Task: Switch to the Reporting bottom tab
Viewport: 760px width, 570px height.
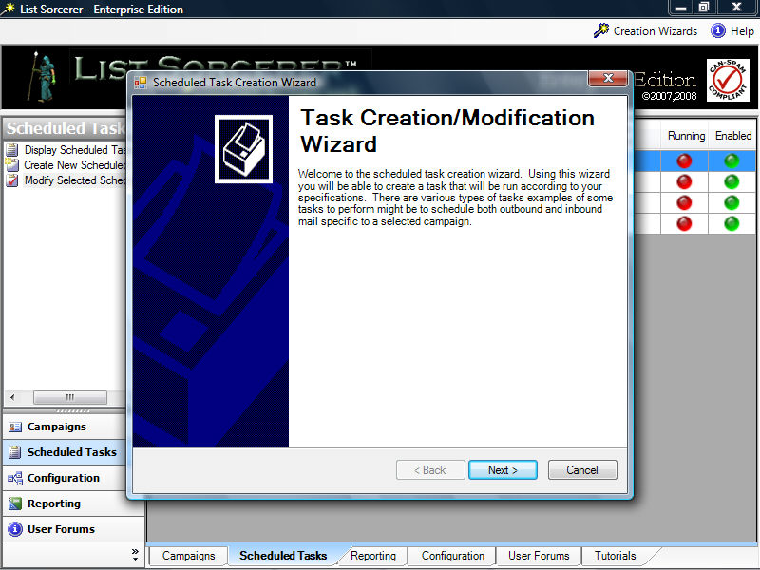Action: pyautogui.click(x=373, y=556)
